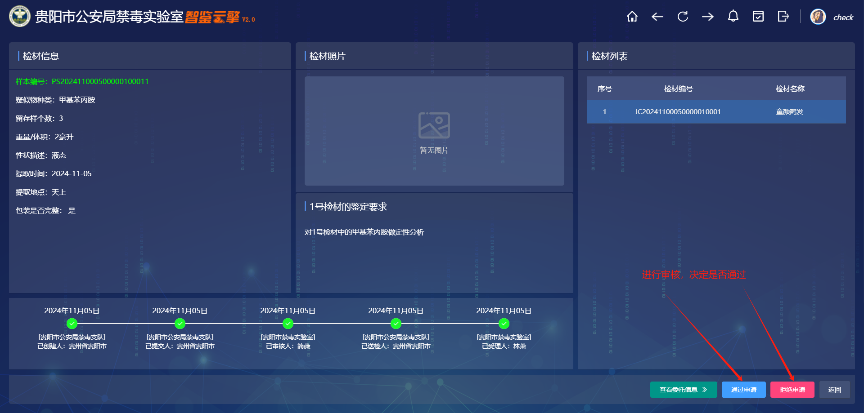Open the check user avatar
Image resolution: width=864 pixels, height=413 pixels.
click(x=818, y=17)
